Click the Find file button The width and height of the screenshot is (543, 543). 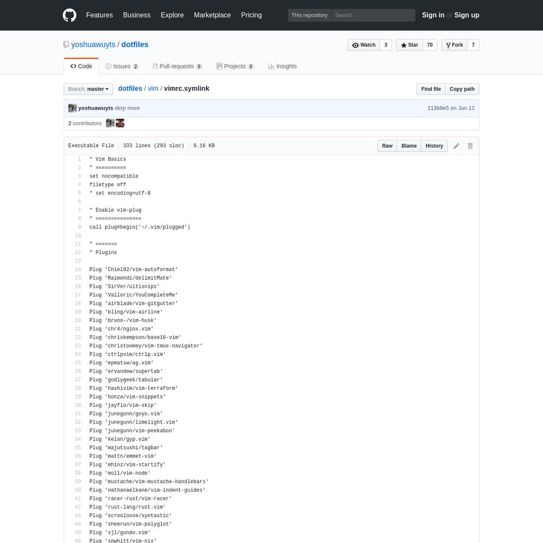tap(431, 89)
